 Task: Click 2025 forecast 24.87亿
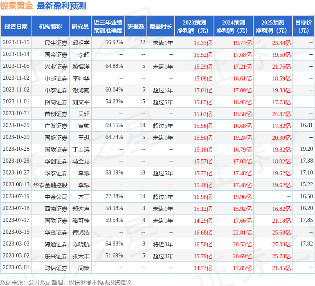click(281, 114)
